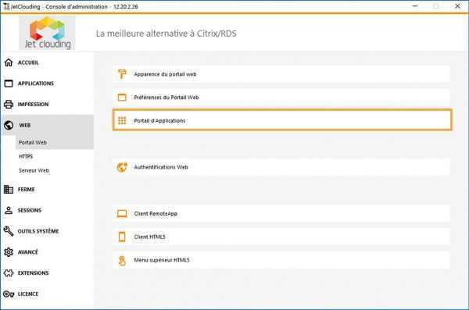Open the FERME section
469x310 pixels.
click(x=26, y=189)
